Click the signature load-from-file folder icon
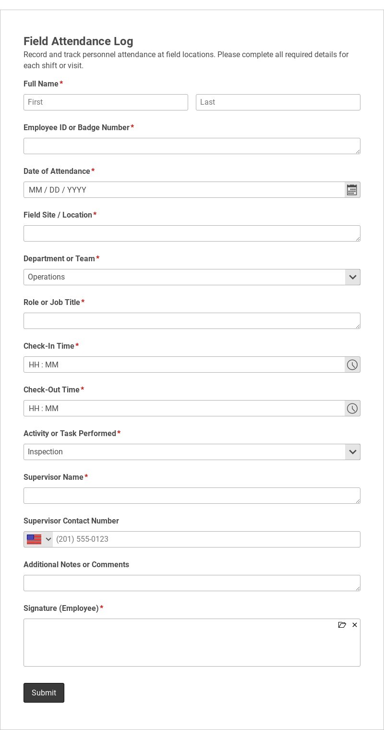 tap(342, 625)
